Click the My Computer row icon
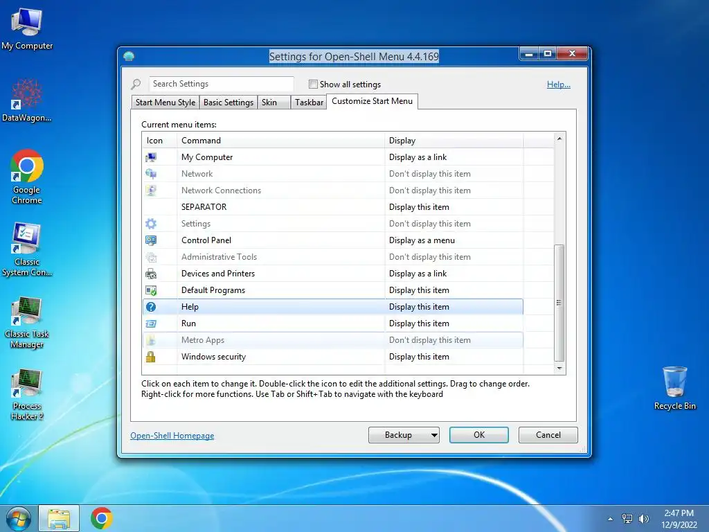Viewport: 709px width, 532px height. click(x=151, y=157)
